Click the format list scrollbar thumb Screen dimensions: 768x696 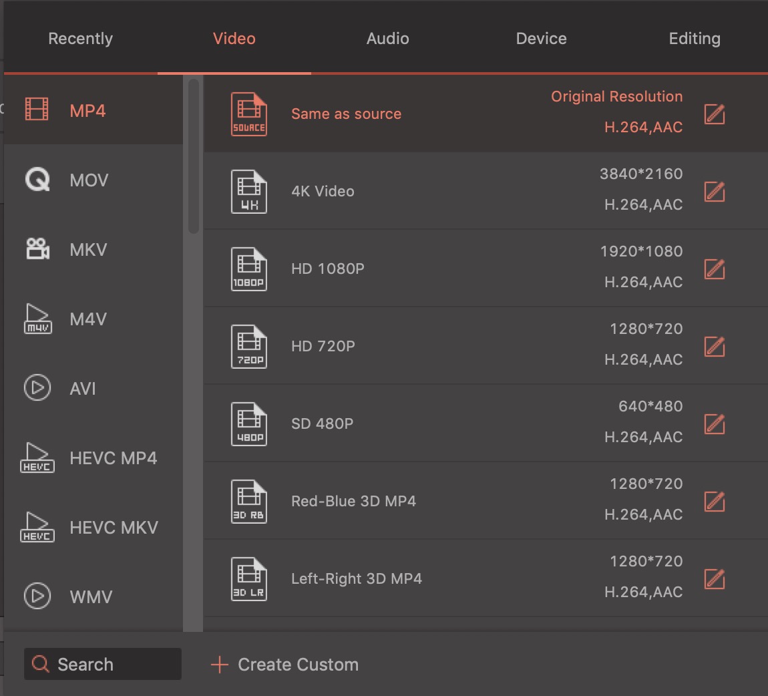click(194, 156)
